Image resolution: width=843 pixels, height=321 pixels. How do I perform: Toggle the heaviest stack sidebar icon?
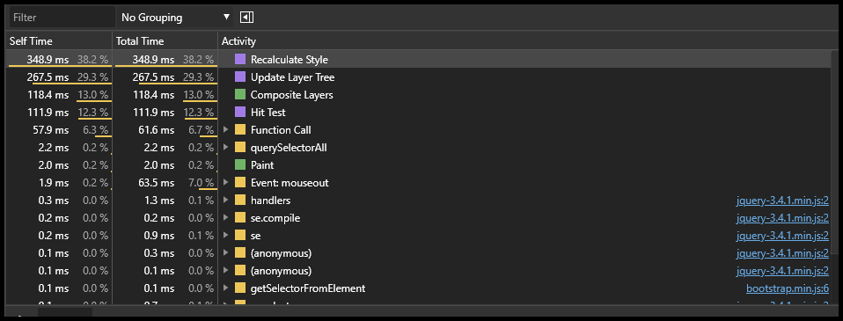246,18
